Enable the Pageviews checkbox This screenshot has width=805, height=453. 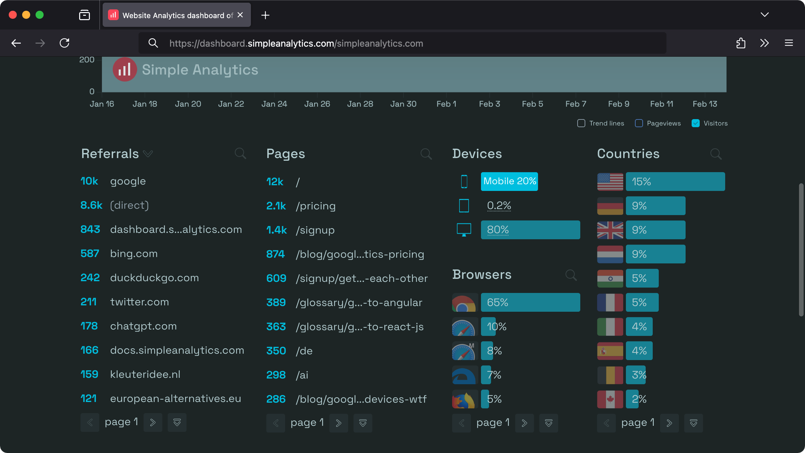[x=639, y=123]
